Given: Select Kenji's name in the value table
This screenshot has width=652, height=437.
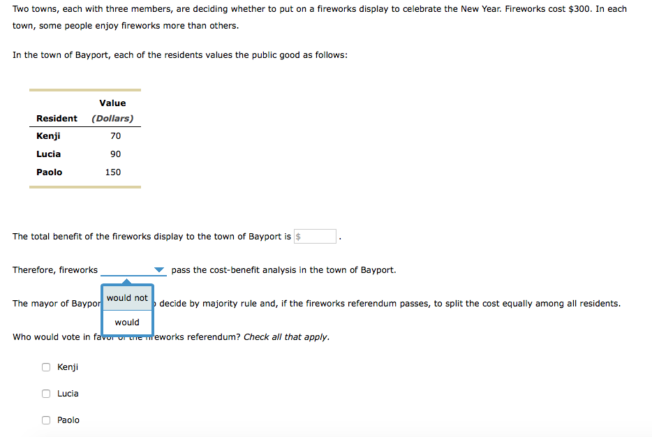Looking at the screenshot, I should pyautogui.click(x=48, y=136).
